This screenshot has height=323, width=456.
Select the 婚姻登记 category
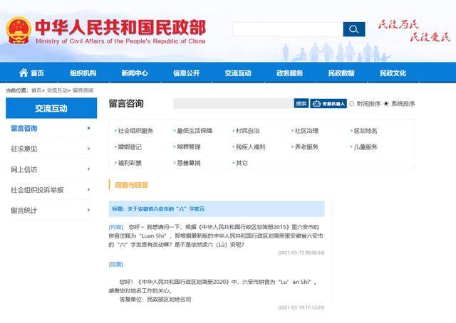[130, 147]
